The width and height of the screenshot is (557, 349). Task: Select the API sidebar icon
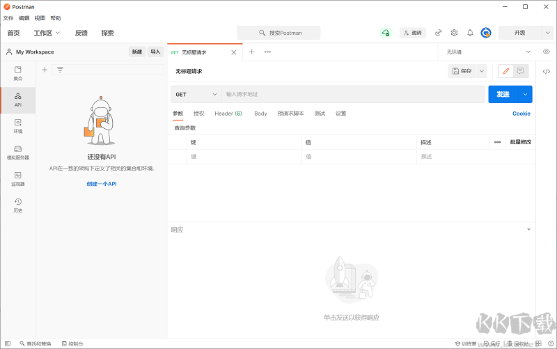click(x=18, y=100)
